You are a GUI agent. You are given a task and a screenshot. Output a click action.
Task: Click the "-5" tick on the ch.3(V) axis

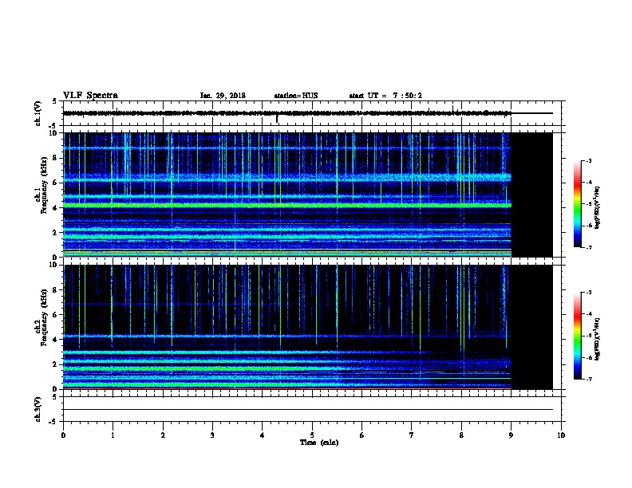53,422
